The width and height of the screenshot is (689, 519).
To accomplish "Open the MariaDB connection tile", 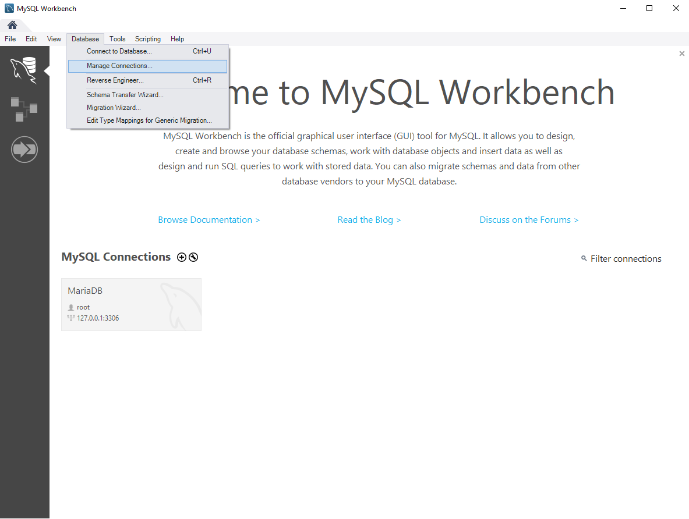I will click(132, 304).
